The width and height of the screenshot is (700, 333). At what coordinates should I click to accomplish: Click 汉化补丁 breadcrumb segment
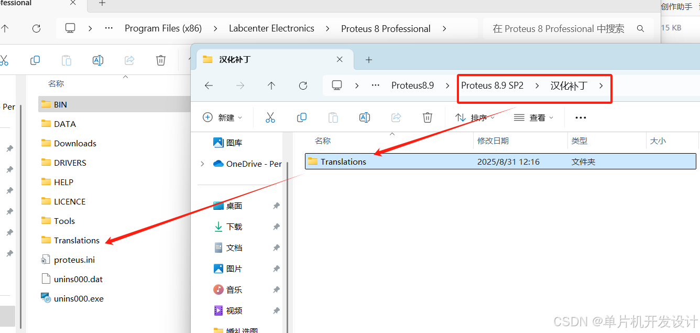[568, 85]
